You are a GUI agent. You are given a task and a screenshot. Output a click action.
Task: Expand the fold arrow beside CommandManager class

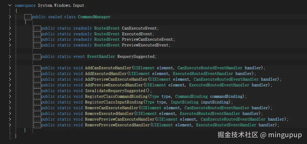10,17
